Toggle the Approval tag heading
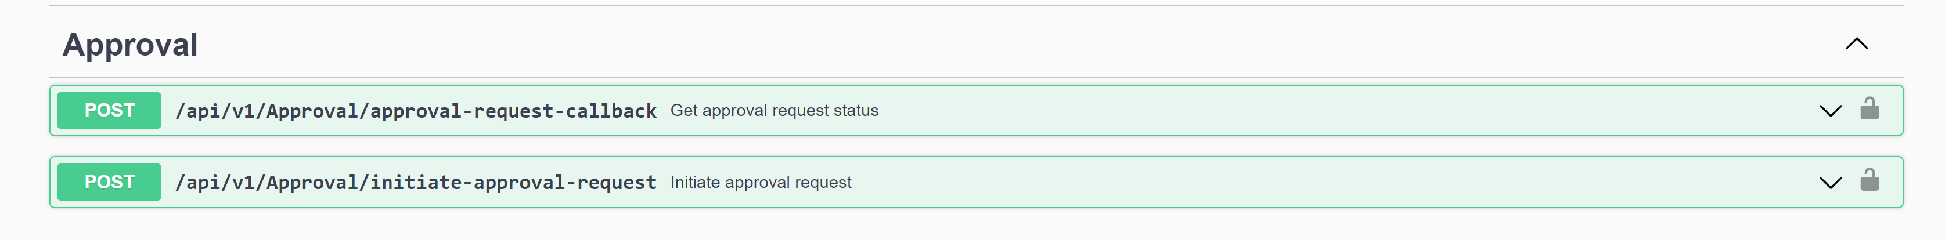Screen dimensions: 1945x240 point(130,45)
